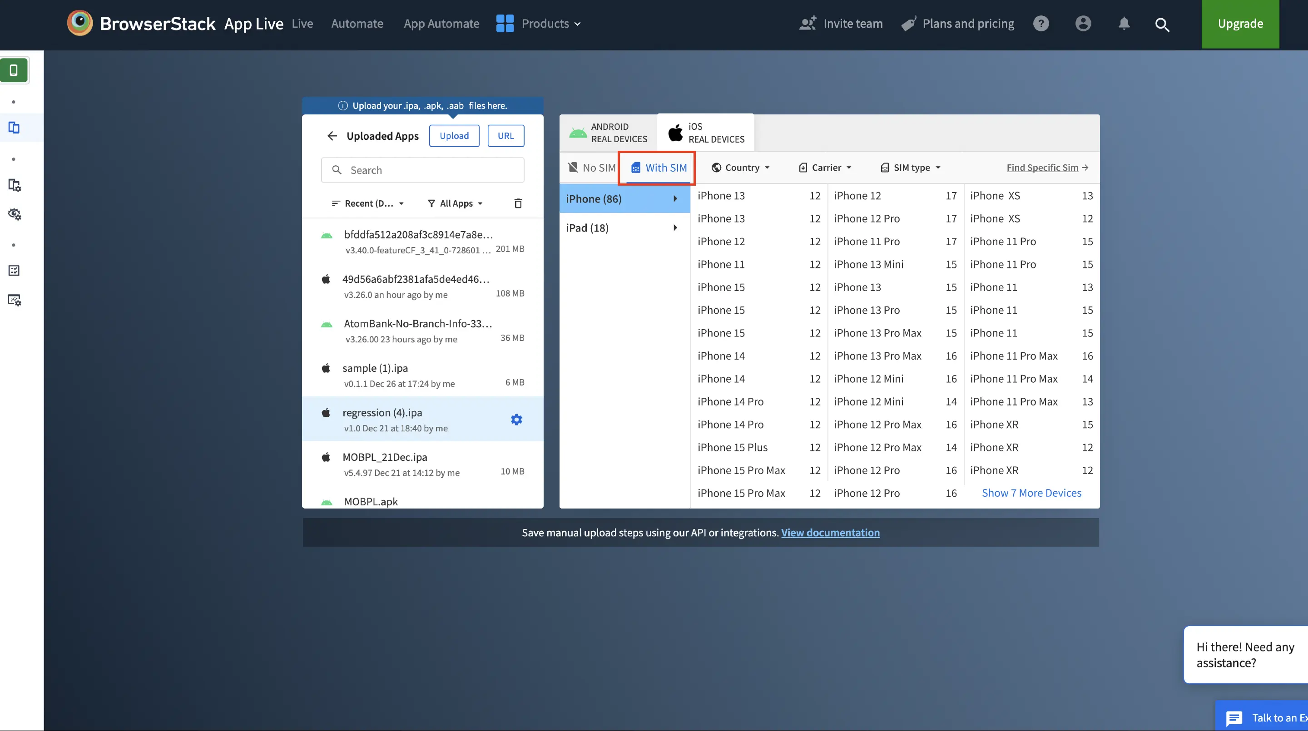Open the checklist icon in sidebar
Viewport: 1308px width, 731px height.
[14, 271]
